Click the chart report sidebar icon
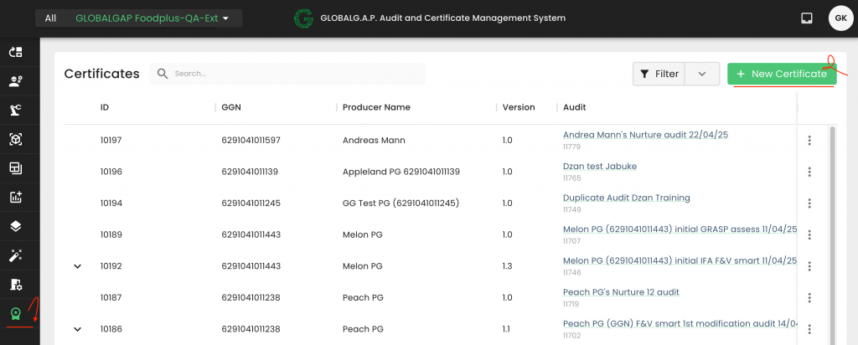Image resolution: width=858 pixels, height=345 pixels. click(x=15, y=198)
